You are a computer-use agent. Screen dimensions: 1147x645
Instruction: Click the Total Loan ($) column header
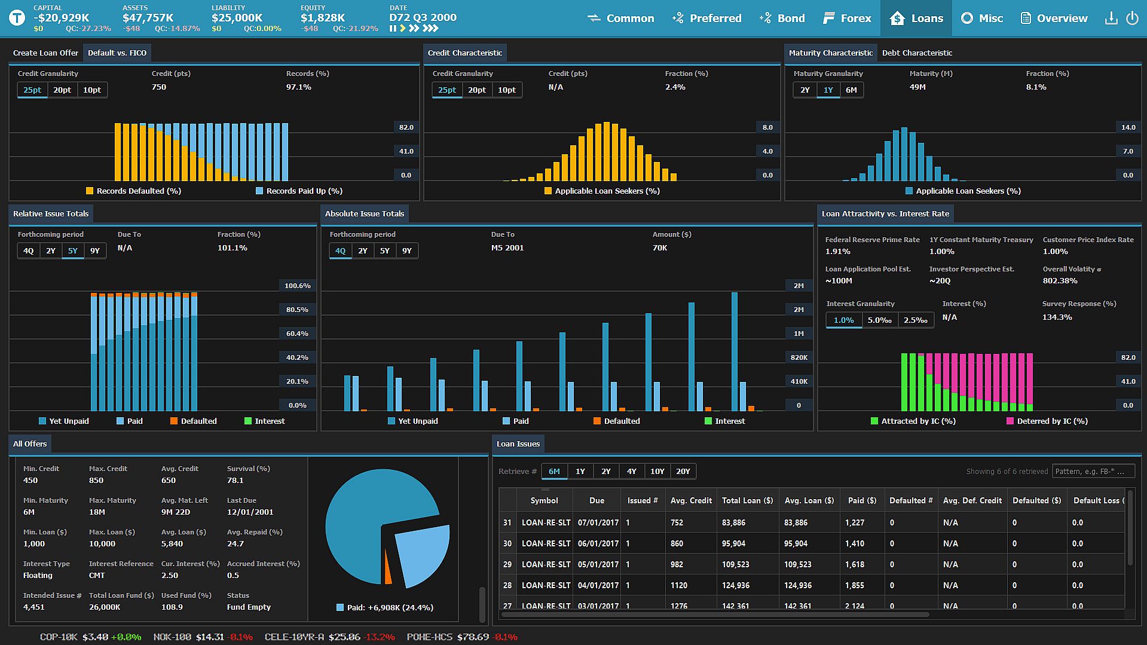[x=747, y=501]
